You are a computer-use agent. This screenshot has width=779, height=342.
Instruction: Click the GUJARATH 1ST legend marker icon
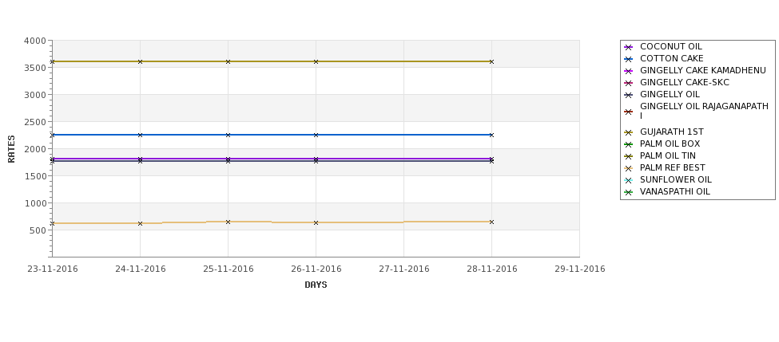[x=628, y=132]
